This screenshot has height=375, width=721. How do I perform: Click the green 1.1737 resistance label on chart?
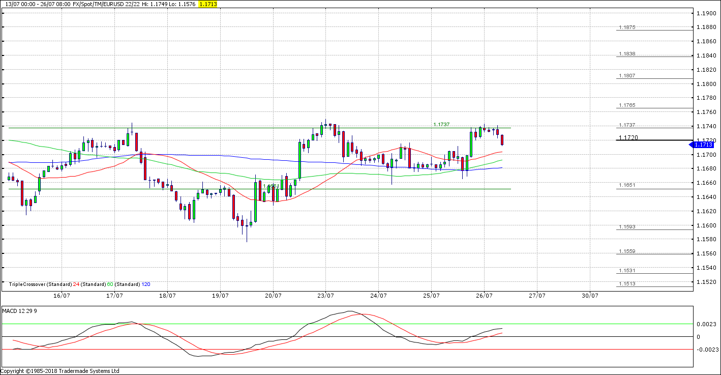click(441, 124)
